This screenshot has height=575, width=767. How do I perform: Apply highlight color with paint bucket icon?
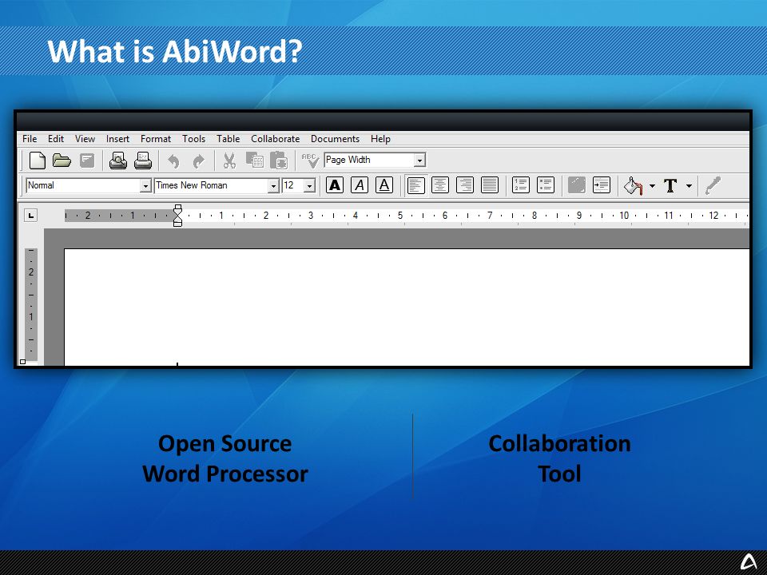(x=634, y=186)
